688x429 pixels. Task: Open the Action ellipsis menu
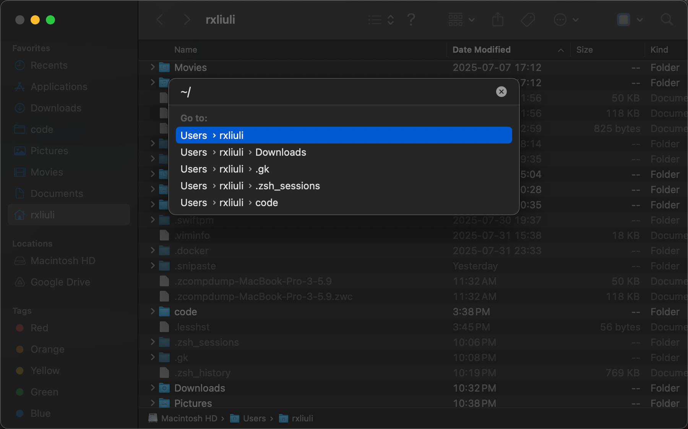pyautogui.click(x=566, y=19)
